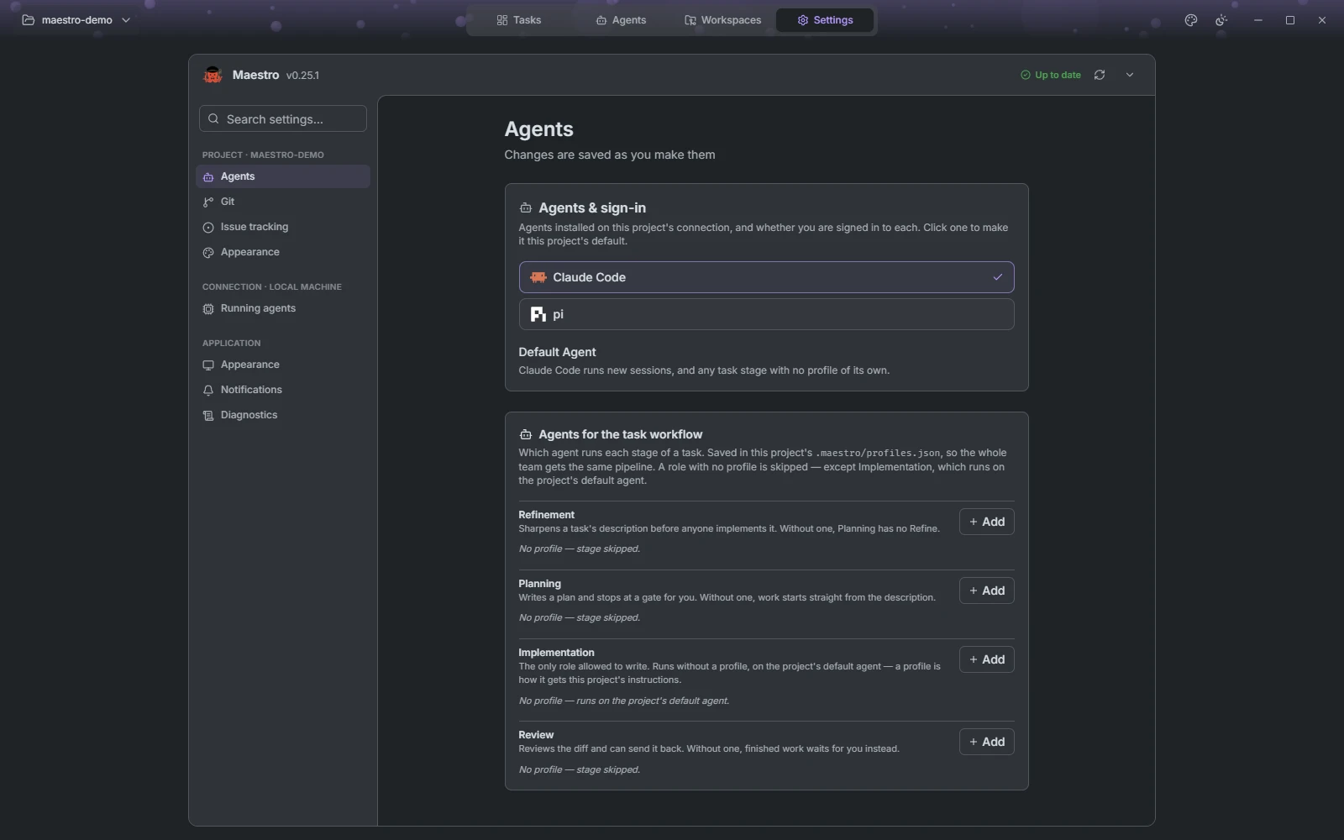Expand the update details chevron
The height and width of the screenshot is (840, 1344).
[1130, 75]
